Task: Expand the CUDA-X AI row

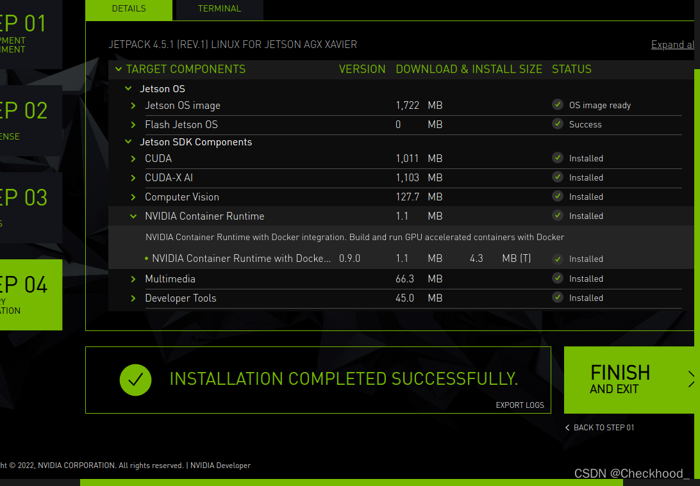Action: coord(133,178)
